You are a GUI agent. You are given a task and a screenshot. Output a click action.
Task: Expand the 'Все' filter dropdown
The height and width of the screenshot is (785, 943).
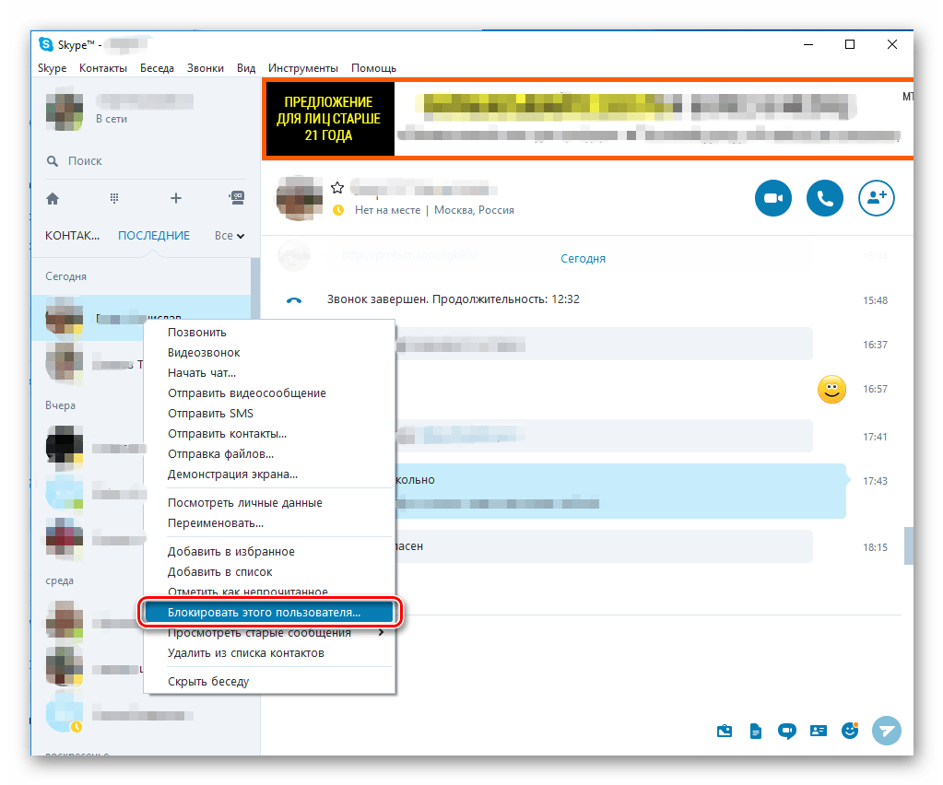point(229,236)
